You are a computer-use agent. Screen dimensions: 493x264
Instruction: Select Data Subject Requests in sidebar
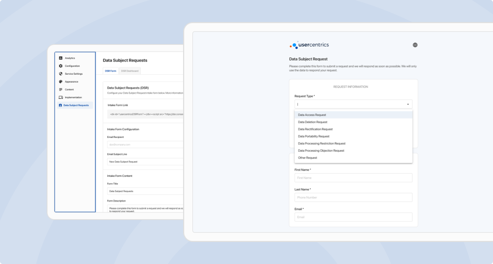point(75,105)
